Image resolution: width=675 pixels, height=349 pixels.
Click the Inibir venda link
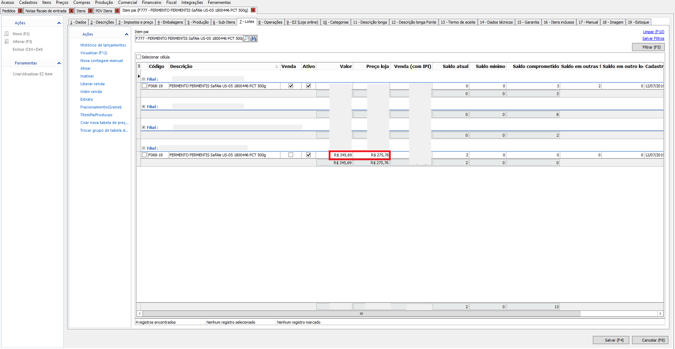click(x=91, y=92)
